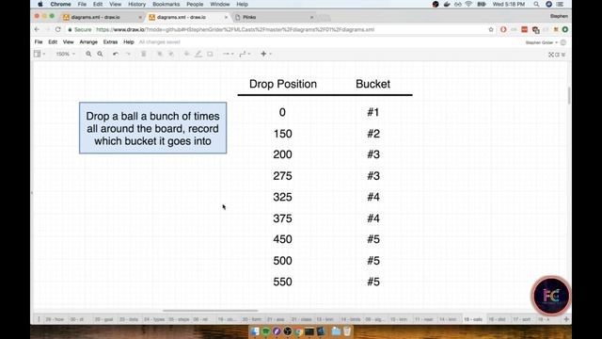Open the Stephen Grider account dropdown
The image size is (602, 339).
(542, 42)
